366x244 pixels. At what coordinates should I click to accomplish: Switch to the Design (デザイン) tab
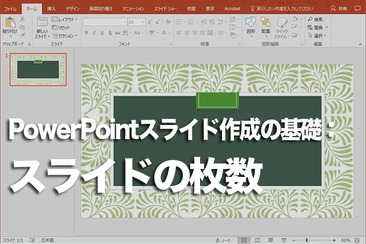tap(73, 9)
